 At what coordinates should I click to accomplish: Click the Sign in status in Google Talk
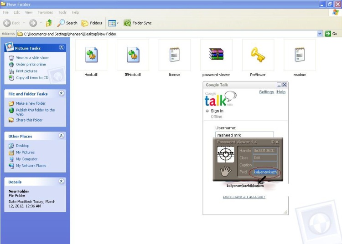pos(217,111)
